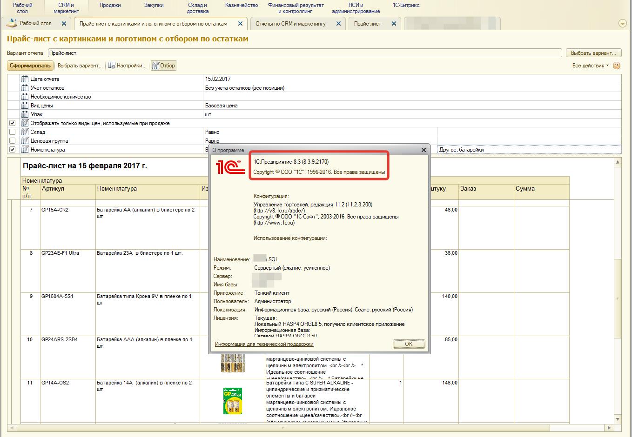Open Информация для технической поддержки link
The image size is (632, 437).
tap(264, 344)
